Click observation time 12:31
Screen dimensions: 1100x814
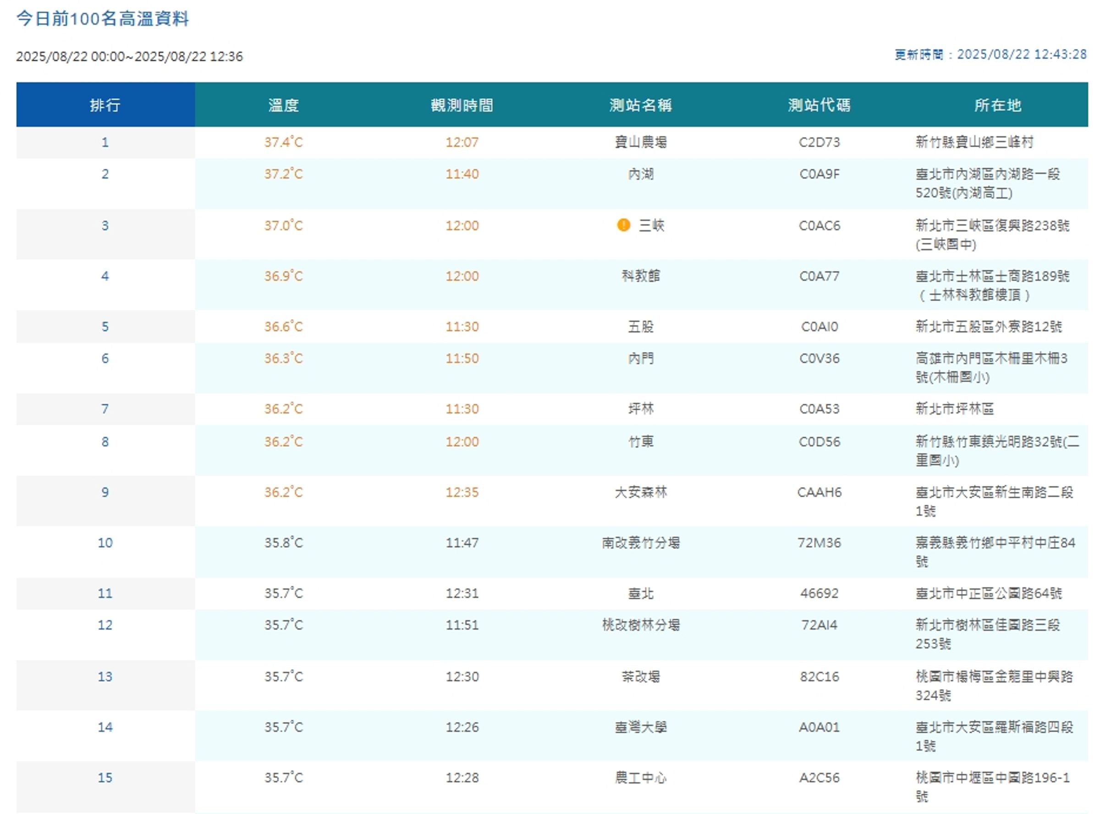(462, 593)
